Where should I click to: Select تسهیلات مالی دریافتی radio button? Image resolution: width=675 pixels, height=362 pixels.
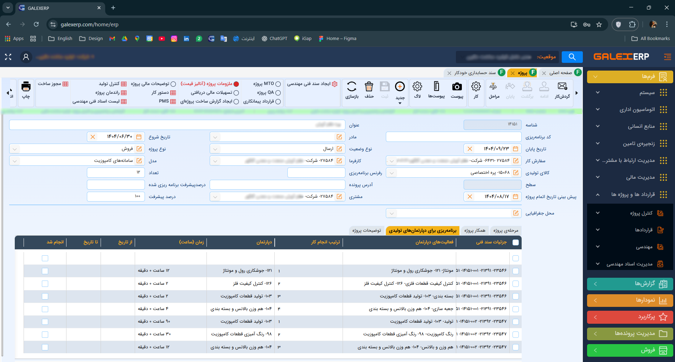click(x=236, y=93)
